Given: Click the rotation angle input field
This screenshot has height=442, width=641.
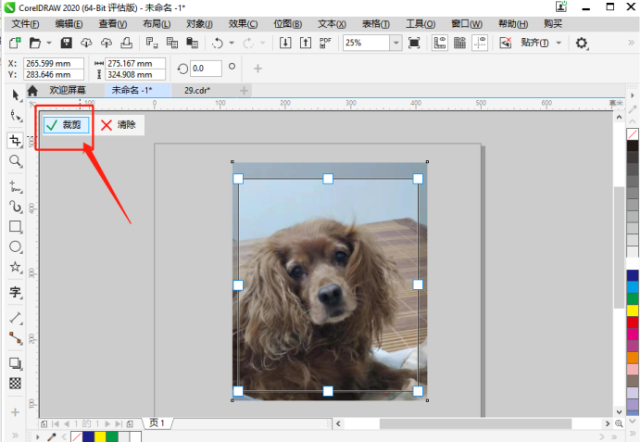Looking at the screenshot, I should pyautogui.click(x=205, y=68).
